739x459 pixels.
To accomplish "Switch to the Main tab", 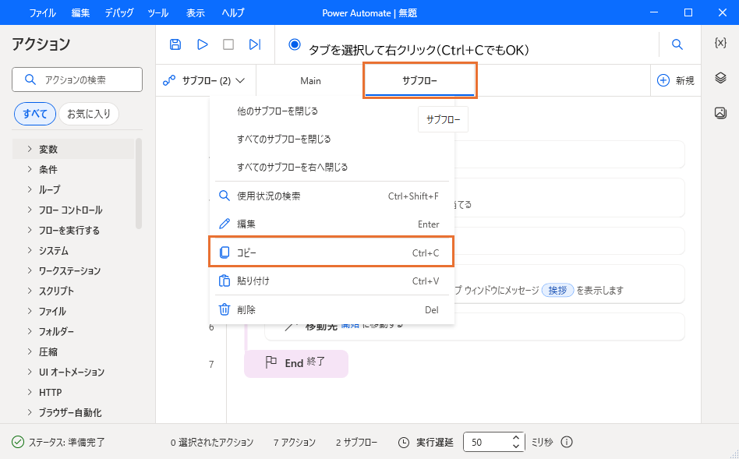I will pos(310,80).
